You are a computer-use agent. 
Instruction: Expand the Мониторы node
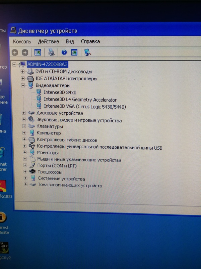tap(24, 152)
